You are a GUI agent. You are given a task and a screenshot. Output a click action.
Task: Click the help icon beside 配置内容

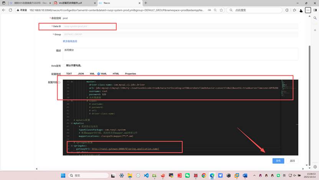pos(60,82)
